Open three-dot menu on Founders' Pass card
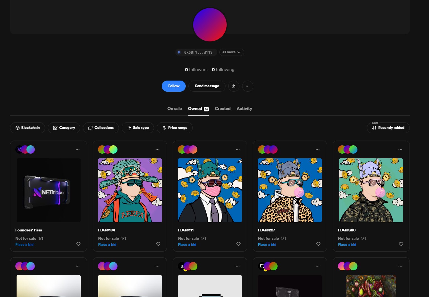Screen dimensions: 429x297 (78, 149)
